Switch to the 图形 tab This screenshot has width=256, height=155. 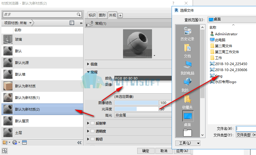pyautogui.click(x=102, y=15)
